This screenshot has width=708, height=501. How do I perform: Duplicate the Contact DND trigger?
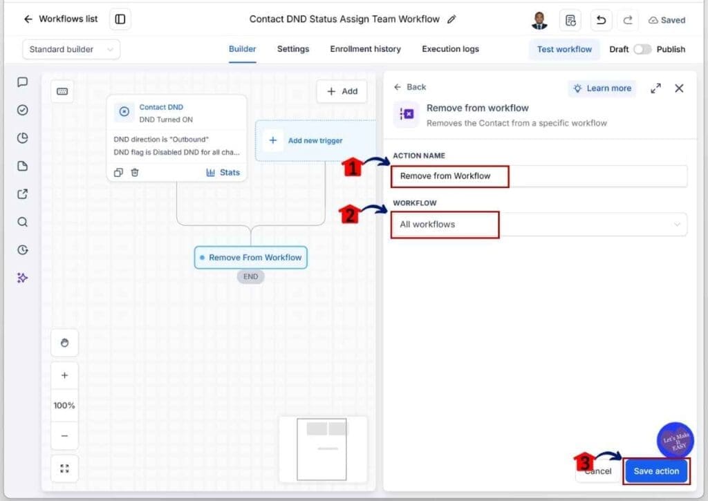coord(118,173)
